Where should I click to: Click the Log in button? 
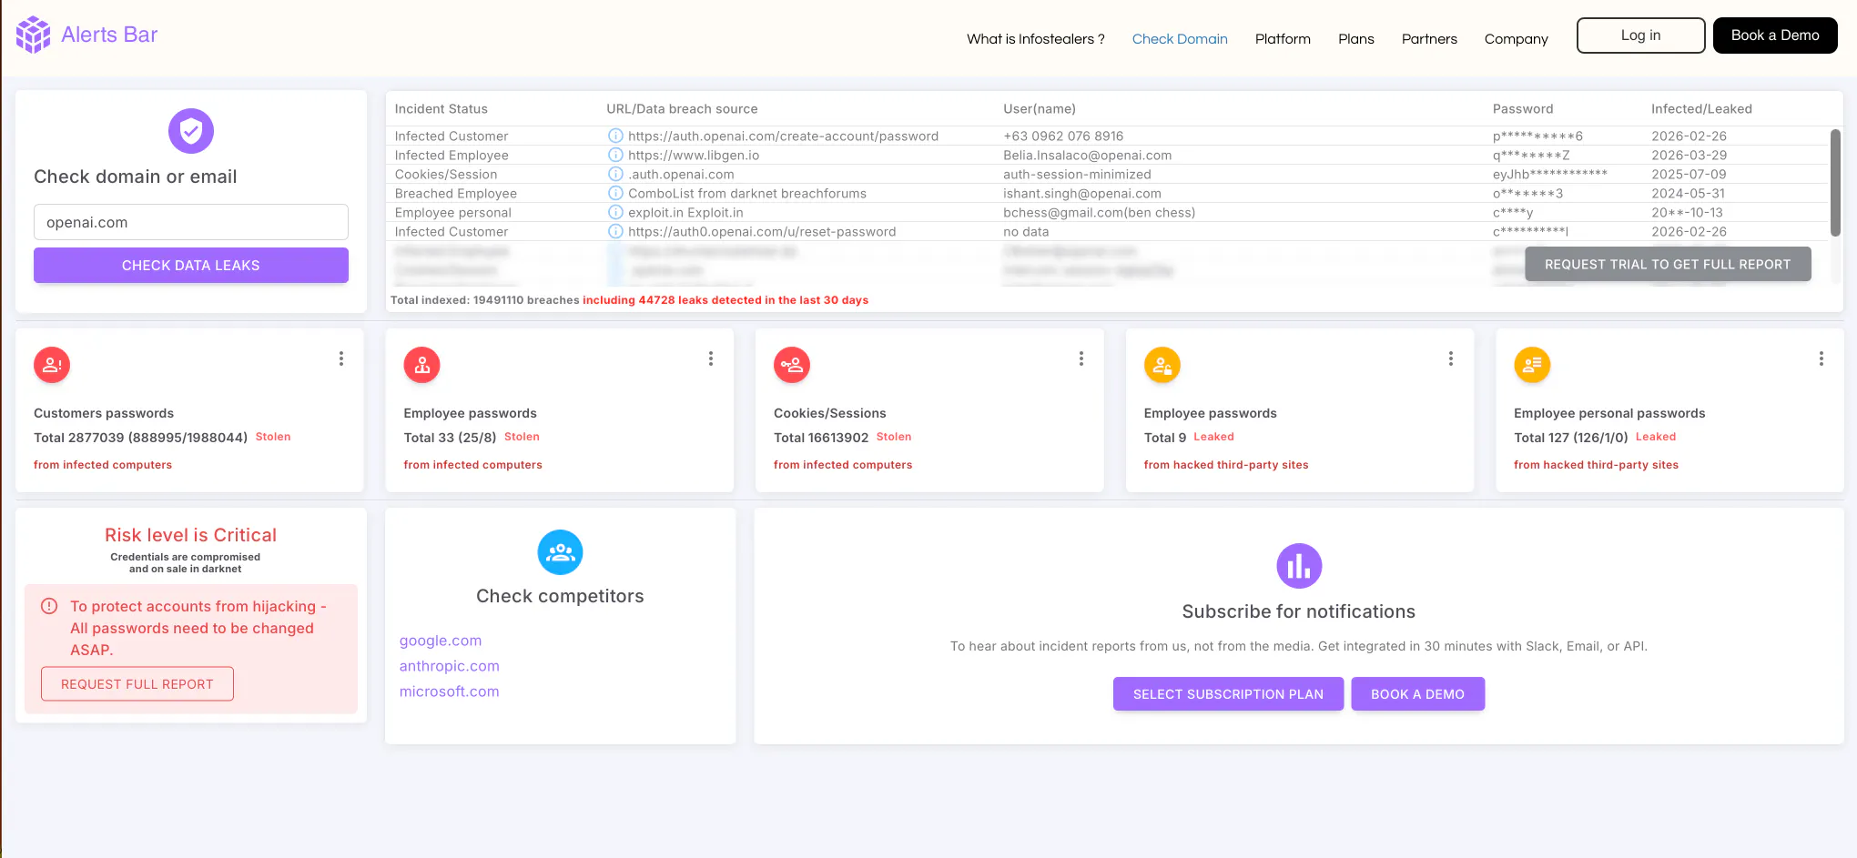pos(1640,35)
